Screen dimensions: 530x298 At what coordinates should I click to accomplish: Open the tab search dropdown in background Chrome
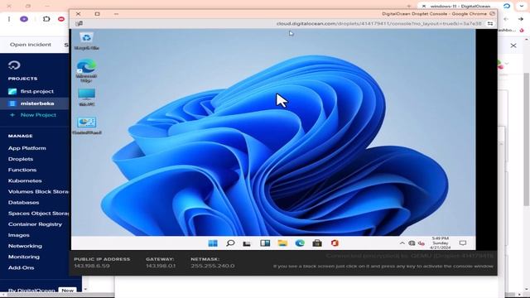click(x=522, y=6)
